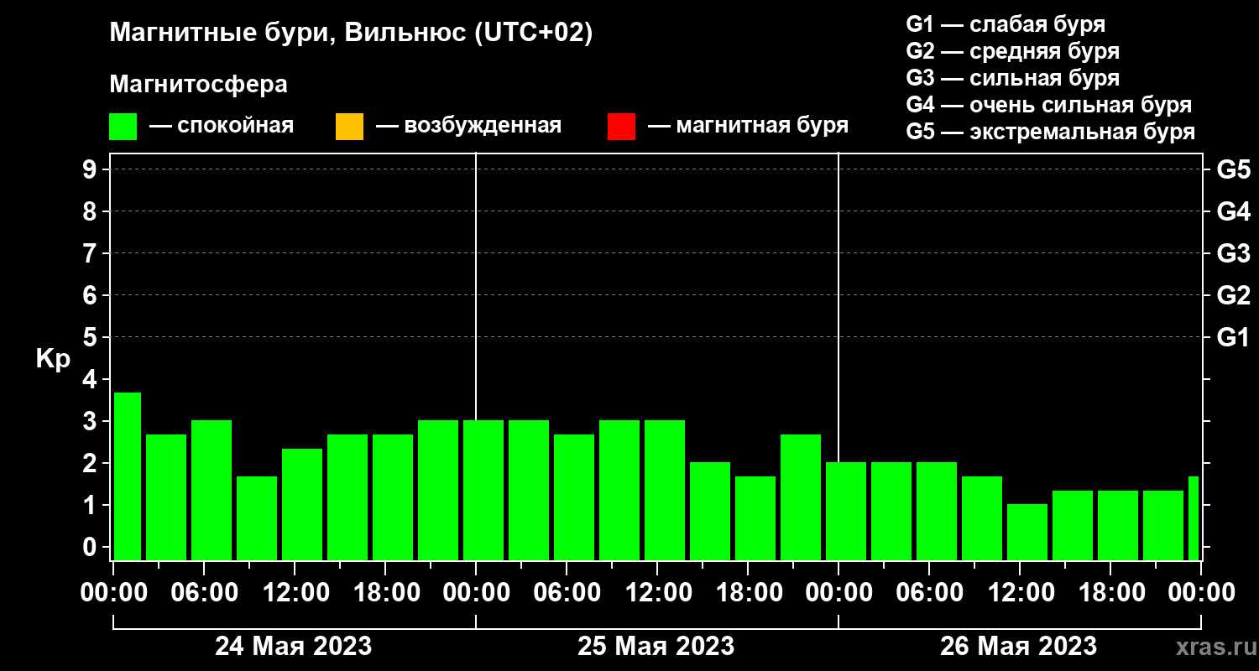Click the G4 tick label on right axis
Screen dimensions: 1259x671
(x=1233, y=211)
